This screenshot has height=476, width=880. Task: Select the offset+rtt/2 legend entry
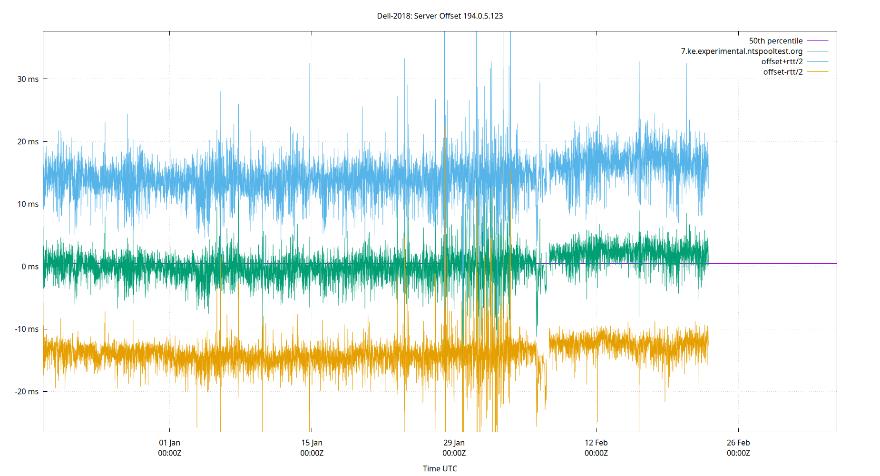tap(781, 61)
